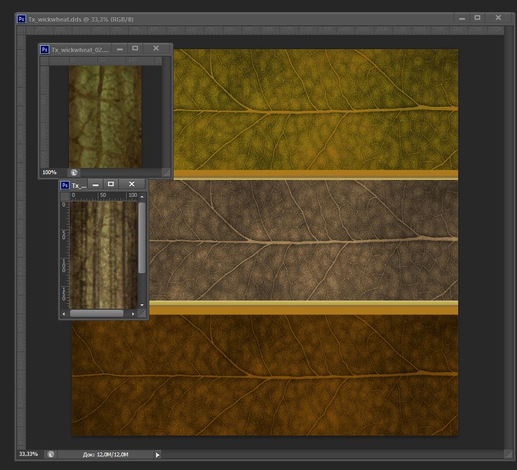
Task: Click the Ps icon of the smallest document window
Action: pyautogui.click(x=65, y=185)
